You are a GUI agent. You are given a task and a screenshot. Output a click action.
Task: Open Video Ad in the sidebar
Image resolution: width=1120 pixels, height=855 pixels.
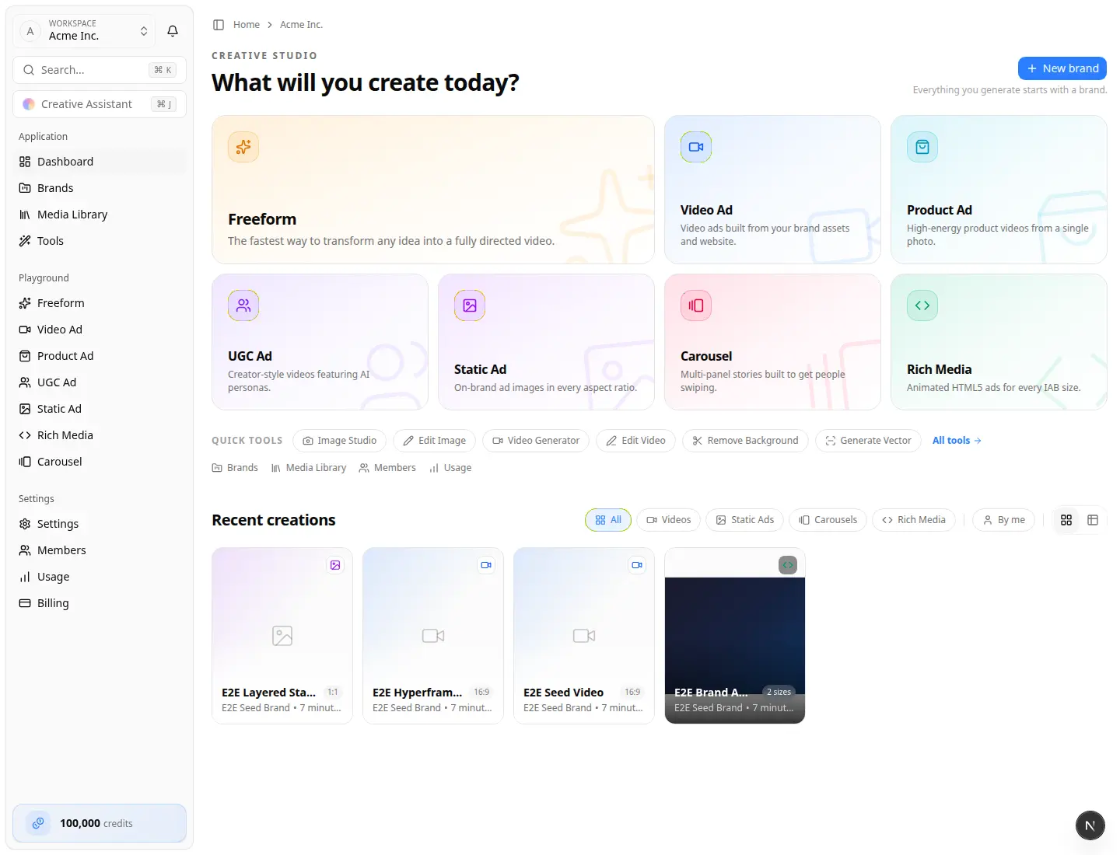click(100, 330)
